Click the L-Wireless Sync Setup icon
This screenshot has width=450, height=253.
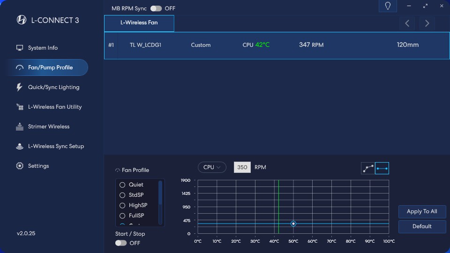point(20,146)
